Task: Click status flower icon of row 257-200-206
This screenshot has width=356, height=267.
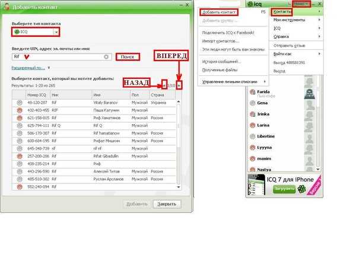Action: pos(20,156)
